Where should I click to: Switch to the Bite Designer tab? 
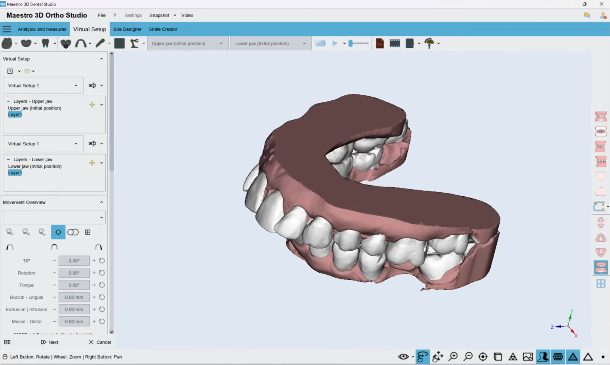pyautogui.click(x=127, y=29)
